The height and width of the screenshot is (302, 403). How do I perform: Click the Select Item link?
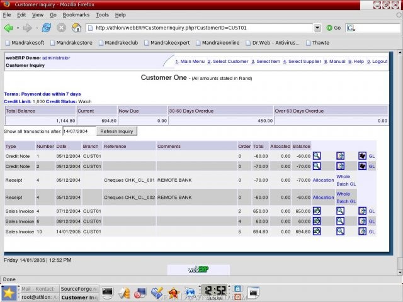point(266,62)
